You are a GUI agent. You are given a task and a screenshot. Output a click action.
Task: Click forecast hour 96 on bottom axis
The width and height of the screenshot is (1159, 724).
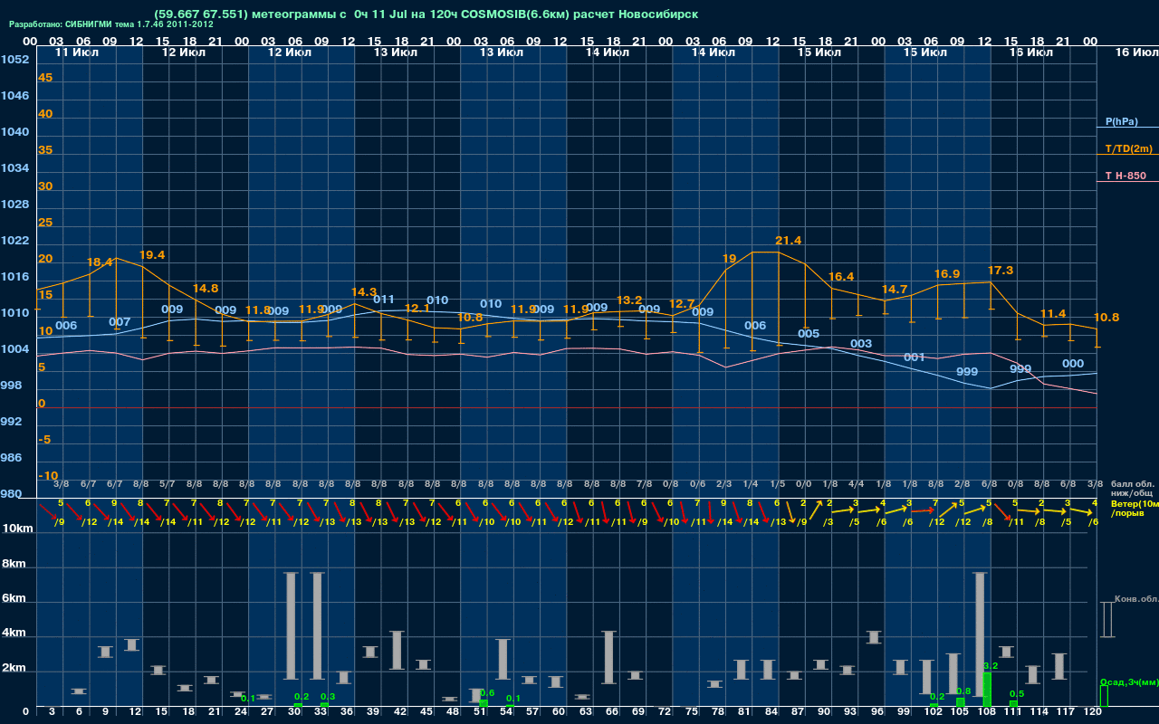tap(877, 713)
